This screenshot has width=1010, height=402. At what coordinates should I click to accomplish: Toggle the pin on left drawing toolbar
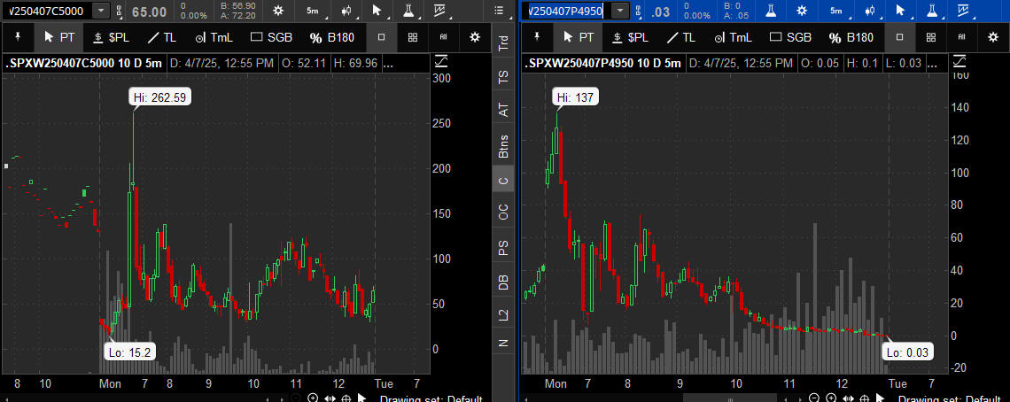point(16,37)
